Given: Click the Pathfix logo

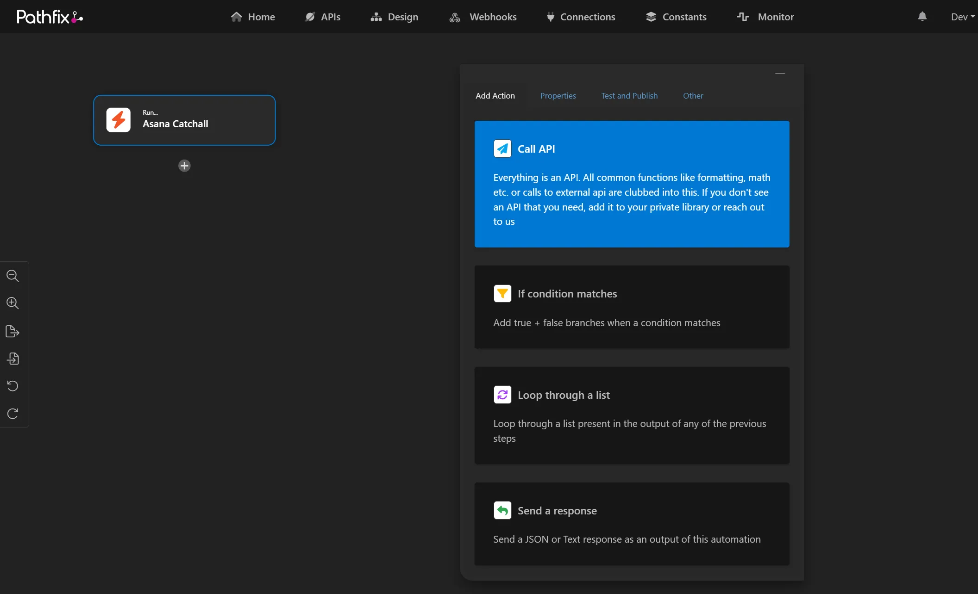Looking at the screenshot, I should 50,17.
